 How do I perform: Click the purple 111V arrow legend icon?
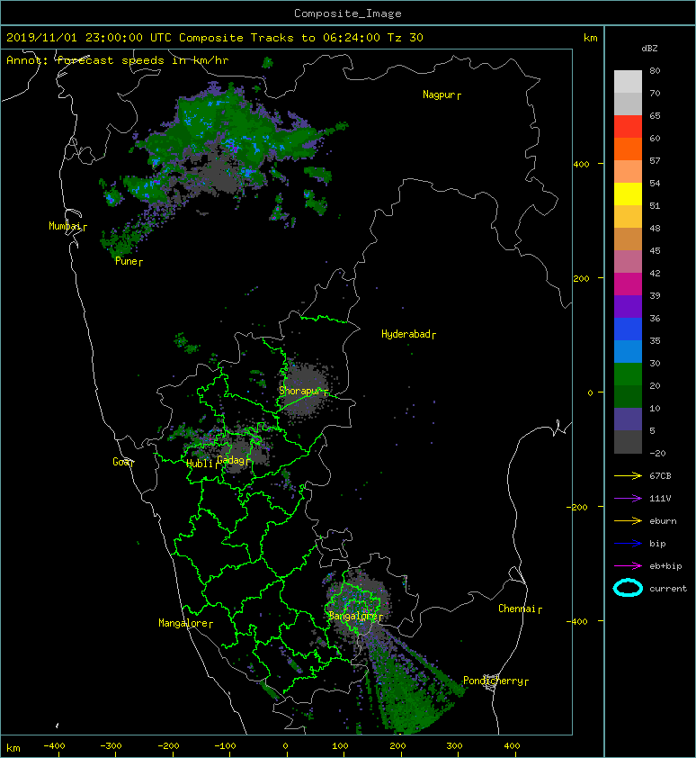(628, 499)
